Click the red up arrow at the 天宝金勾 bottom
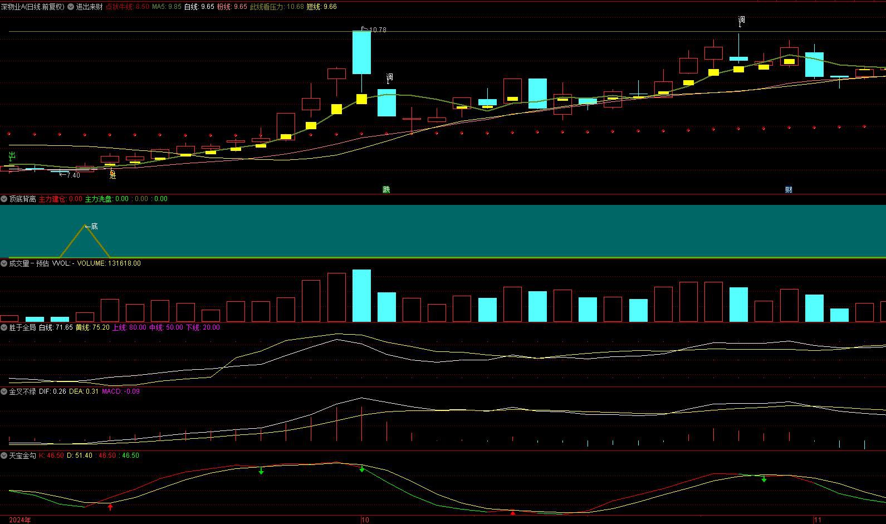The width and height of the screenshot is (886, 524). (513, 512)
